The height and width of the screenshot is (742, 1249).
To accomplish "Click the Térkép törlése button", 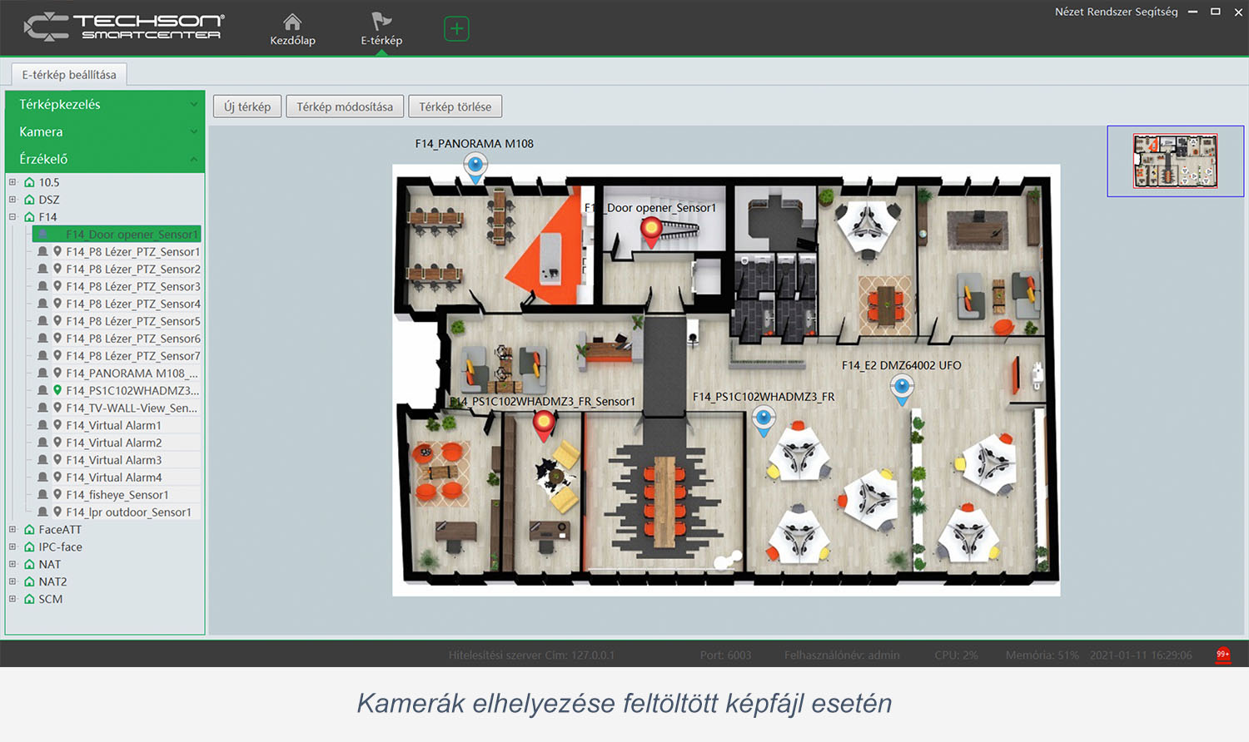I will pyautogui.click(x=455, y=106).
